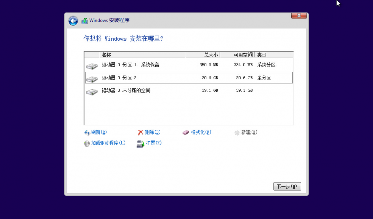Click the 系统分区 type cell
The height and width of the screenshot is (219, 373).
pyautogui.click(x=266, y=65)
